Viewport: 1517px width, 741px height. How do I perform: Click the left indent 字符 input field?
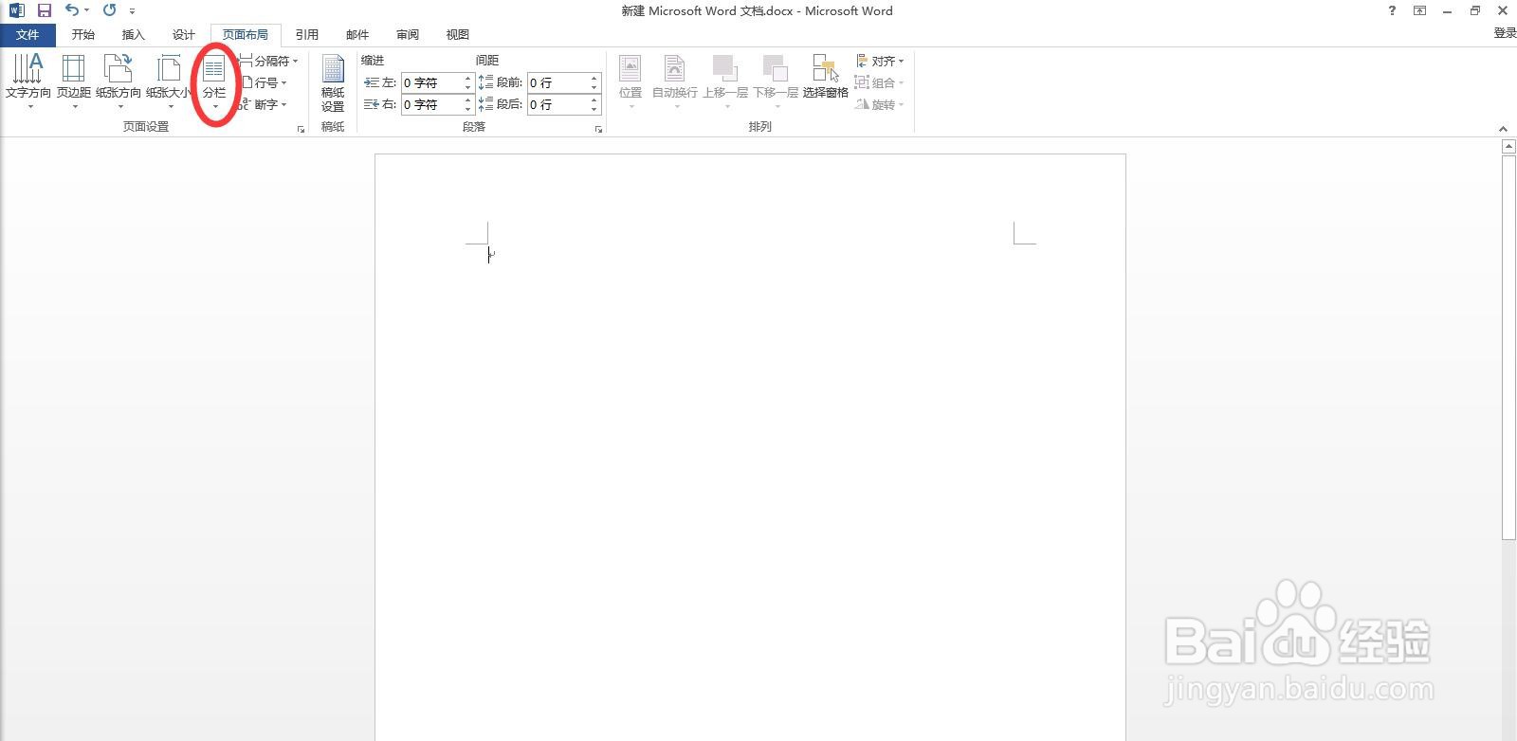pyautogui.click(x=431, y=82)
